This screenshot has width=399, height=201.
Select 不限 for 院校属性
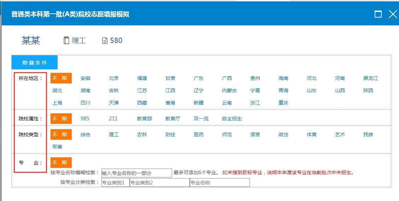[61, 119]
